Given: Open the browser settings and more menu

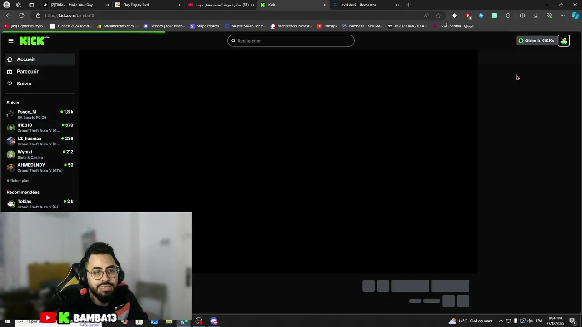Looking at the screenshot, I should (562, 15).
